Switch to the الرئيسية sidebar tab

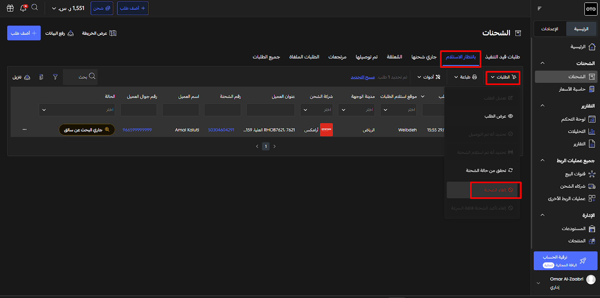click(x=581, y=29)
